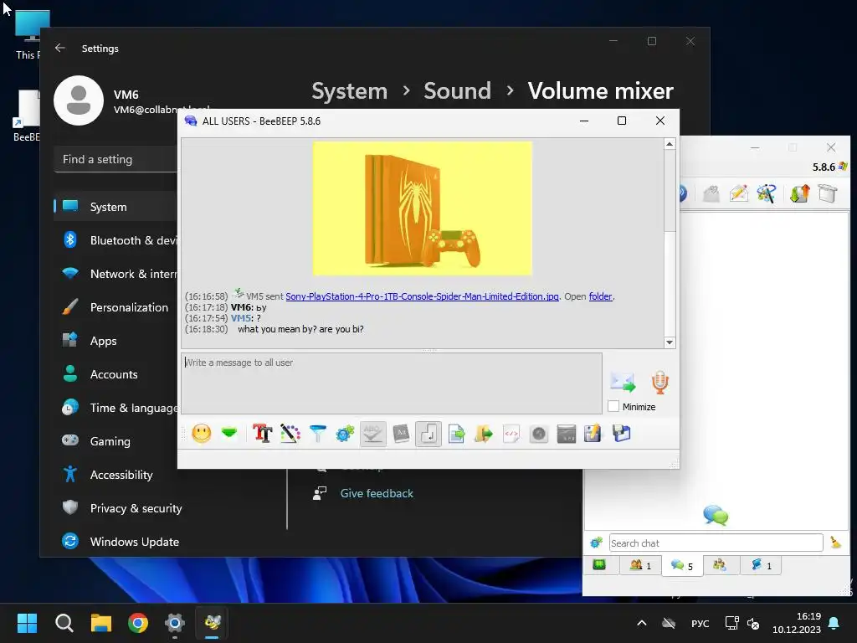Click the Give feedback link in Settings
The width and height of the screenshot is (857, 643).
coord(377,493)
